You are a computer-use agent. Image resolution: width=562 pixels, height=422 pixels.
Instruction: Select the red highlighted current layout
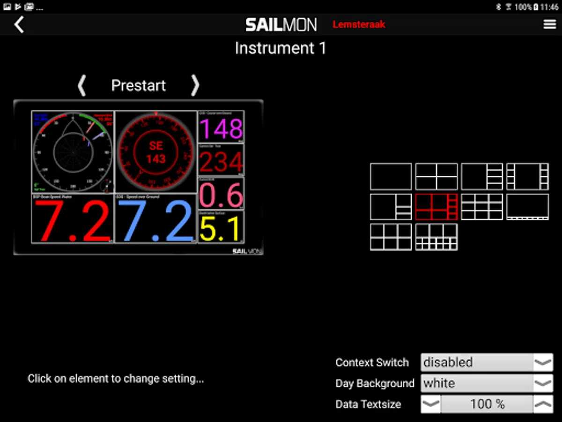click(436, 207)
